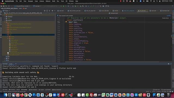Open Firefox from the dock
Screen dimensions: 174x98
[x=22, y=95]
